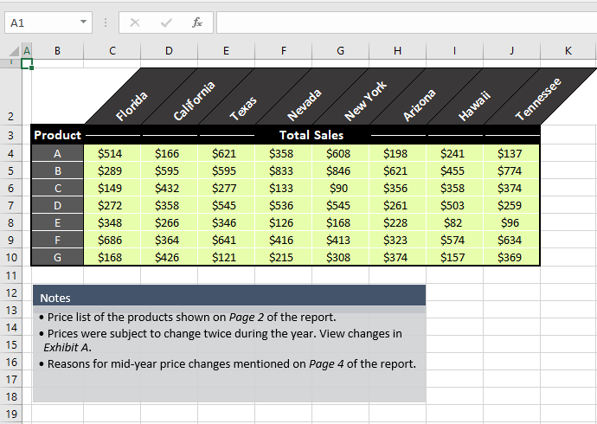The width and height of the screenshot is (597, 424).
Task: Click inside the Name Box showing A1
Action: (x=39, y=22)
